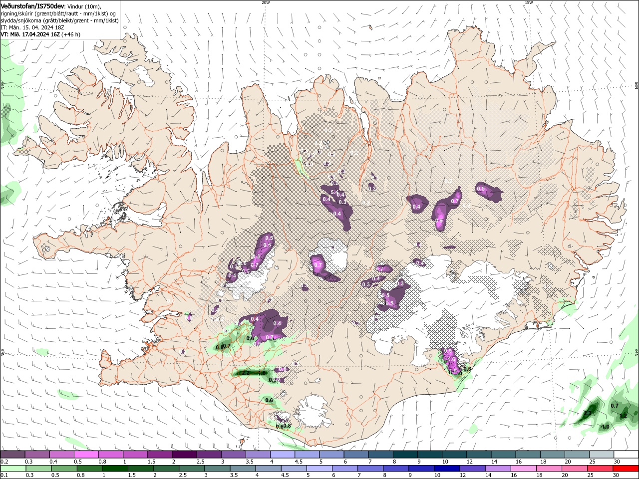Select the dark purple 2 swatch in upper scale
Viewport: 639px width, 479px height.
(x=184, y=455)
